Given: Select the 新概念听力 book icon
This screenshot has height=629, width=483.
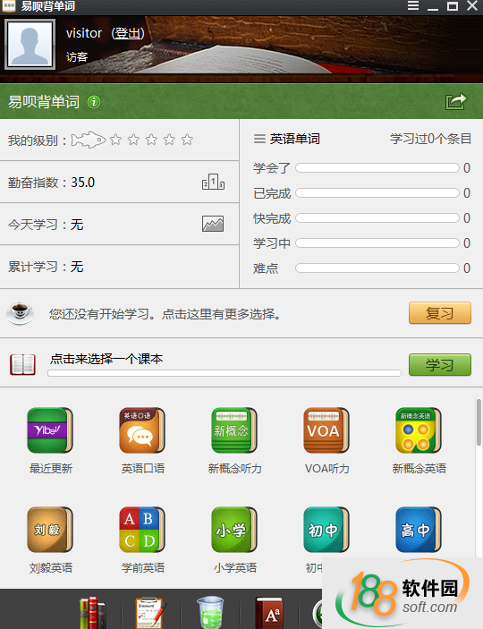Looking at the screenshot, I should pos(234,430).
